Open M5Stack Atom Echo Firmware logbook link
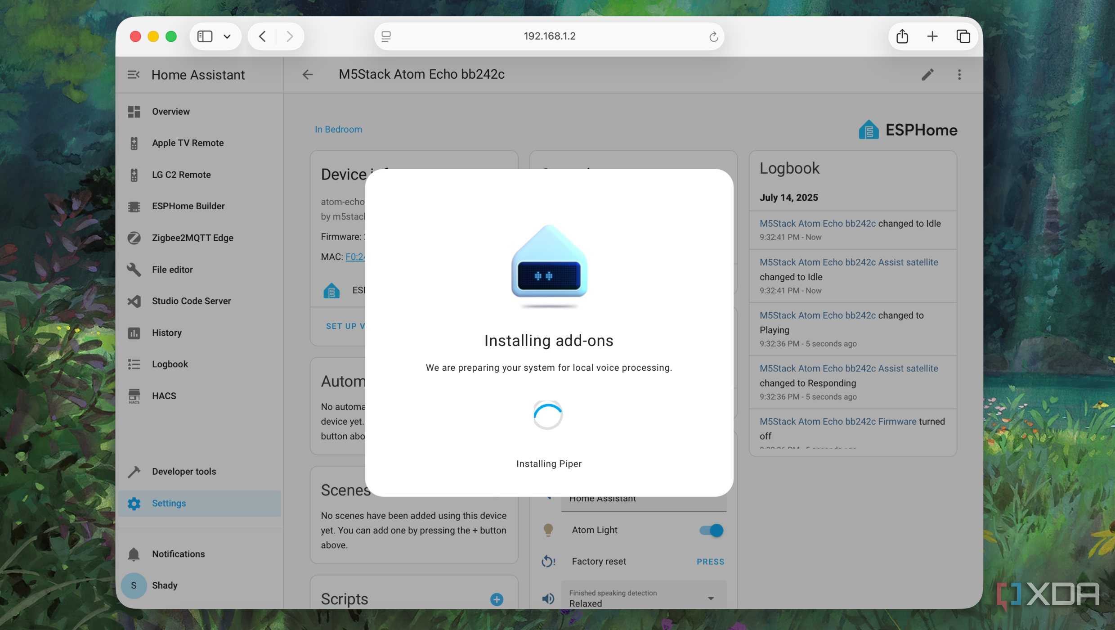Viewport: 1115px width, 630px height. point(837,422)
